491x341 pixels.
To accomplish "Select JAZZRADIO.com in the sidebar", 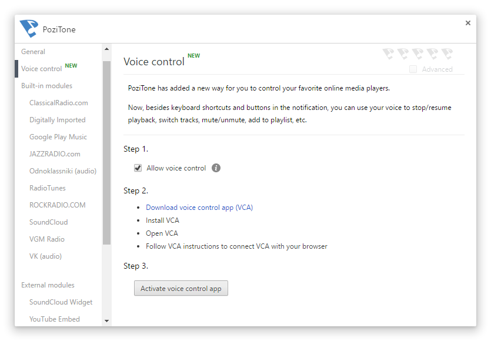I will pyautogui.click(x=55, y=154).
